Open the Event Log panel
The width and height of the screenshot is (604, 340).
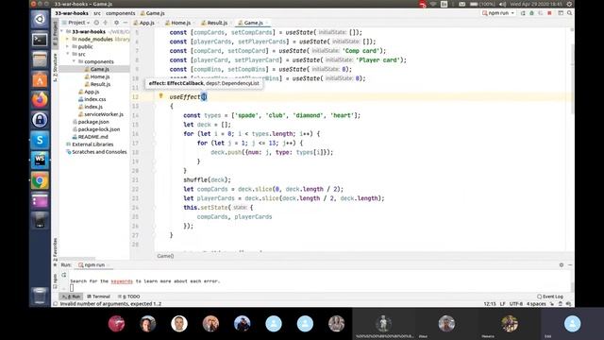coord(550,297)
